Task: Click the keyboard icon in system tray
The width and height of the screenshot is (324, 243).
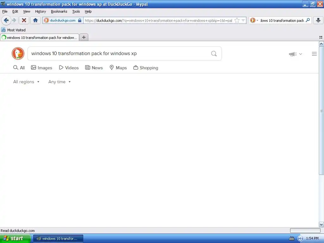Action: (292, 239)
